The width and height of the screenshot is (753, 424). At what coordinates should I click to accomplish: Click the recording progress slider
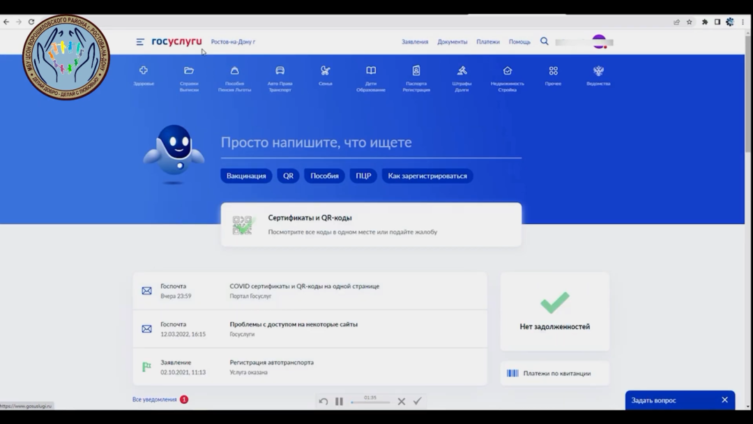tap(370, 402)
